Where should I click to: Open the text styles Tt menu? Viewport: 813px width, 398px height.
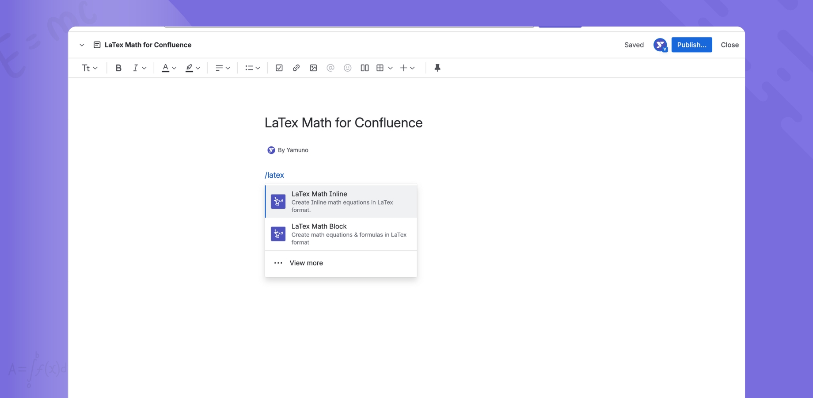point(89,68)
